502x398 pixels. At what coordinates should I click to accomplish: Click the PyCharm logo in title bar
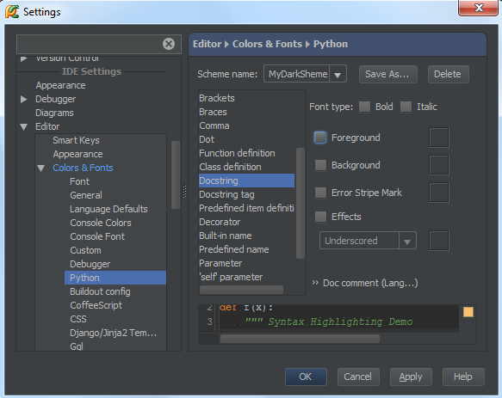click(12, 12)
